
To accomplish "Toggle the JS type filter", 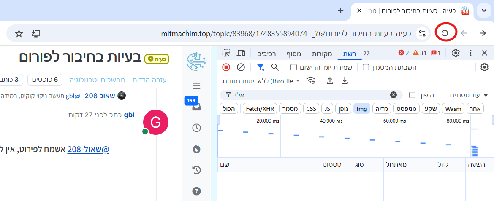I will [327, 109].
